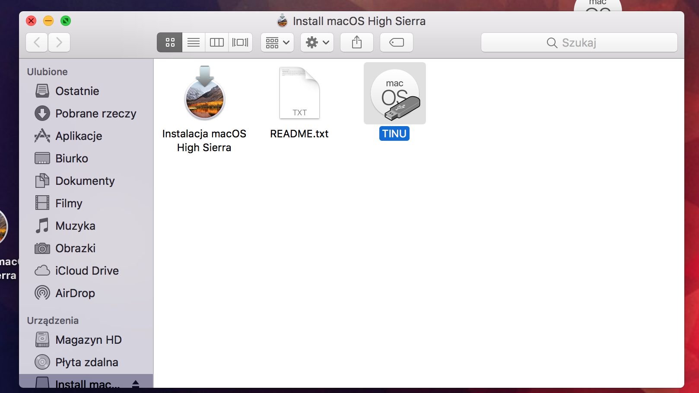
Task: Click the Ulubione section header
Action: pyautogui.click(x=48, y=72)
